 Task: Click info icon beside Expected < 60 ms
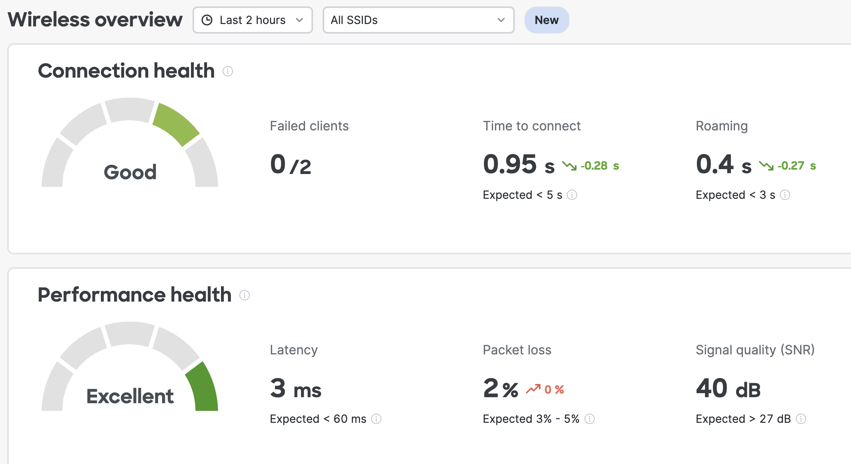376,419
